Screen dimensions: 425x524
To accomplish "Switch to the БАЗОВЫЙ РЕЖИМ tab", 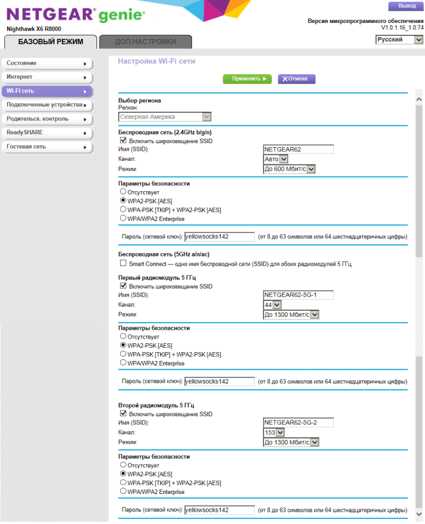I will pyautogui.click(x=51, y=42).
